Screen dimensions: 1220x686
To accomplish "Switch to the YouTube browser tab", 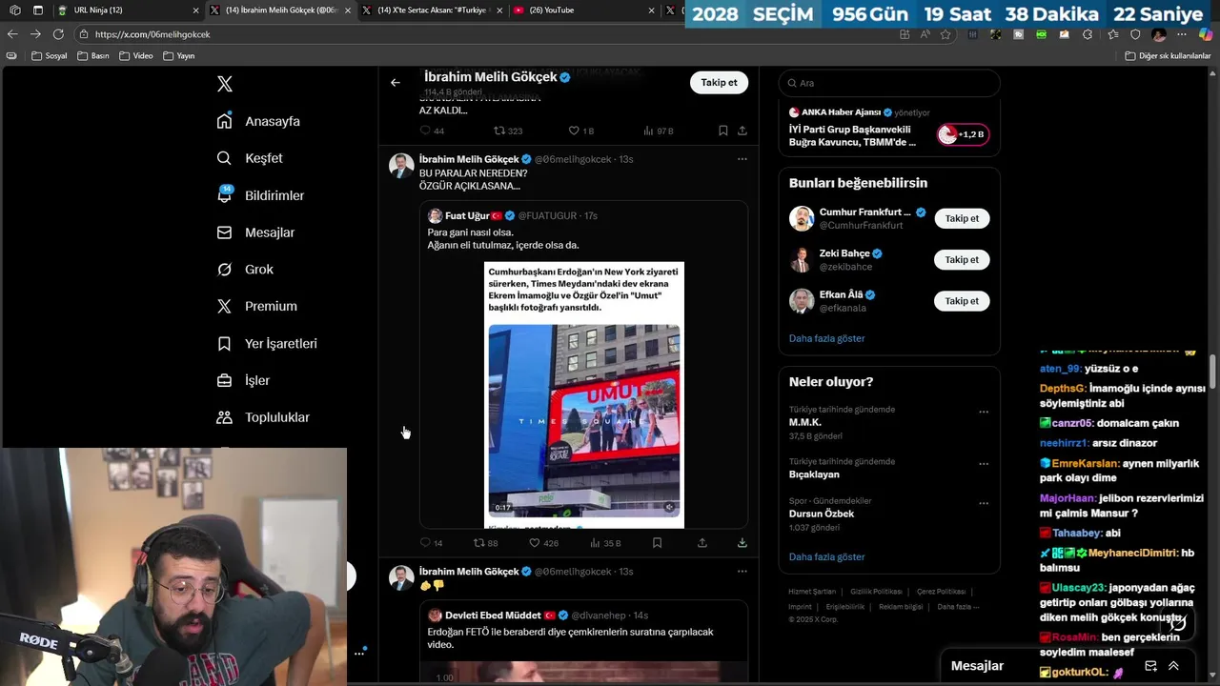I will [583, 10].
